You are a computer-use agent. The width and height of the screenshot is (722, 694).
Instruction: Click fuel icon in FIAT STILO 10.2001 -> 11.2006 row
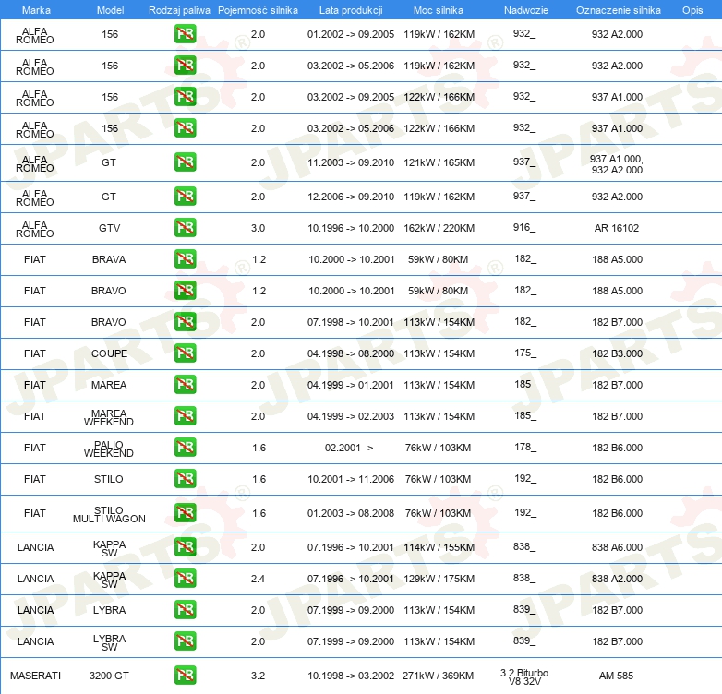(185, 479)
